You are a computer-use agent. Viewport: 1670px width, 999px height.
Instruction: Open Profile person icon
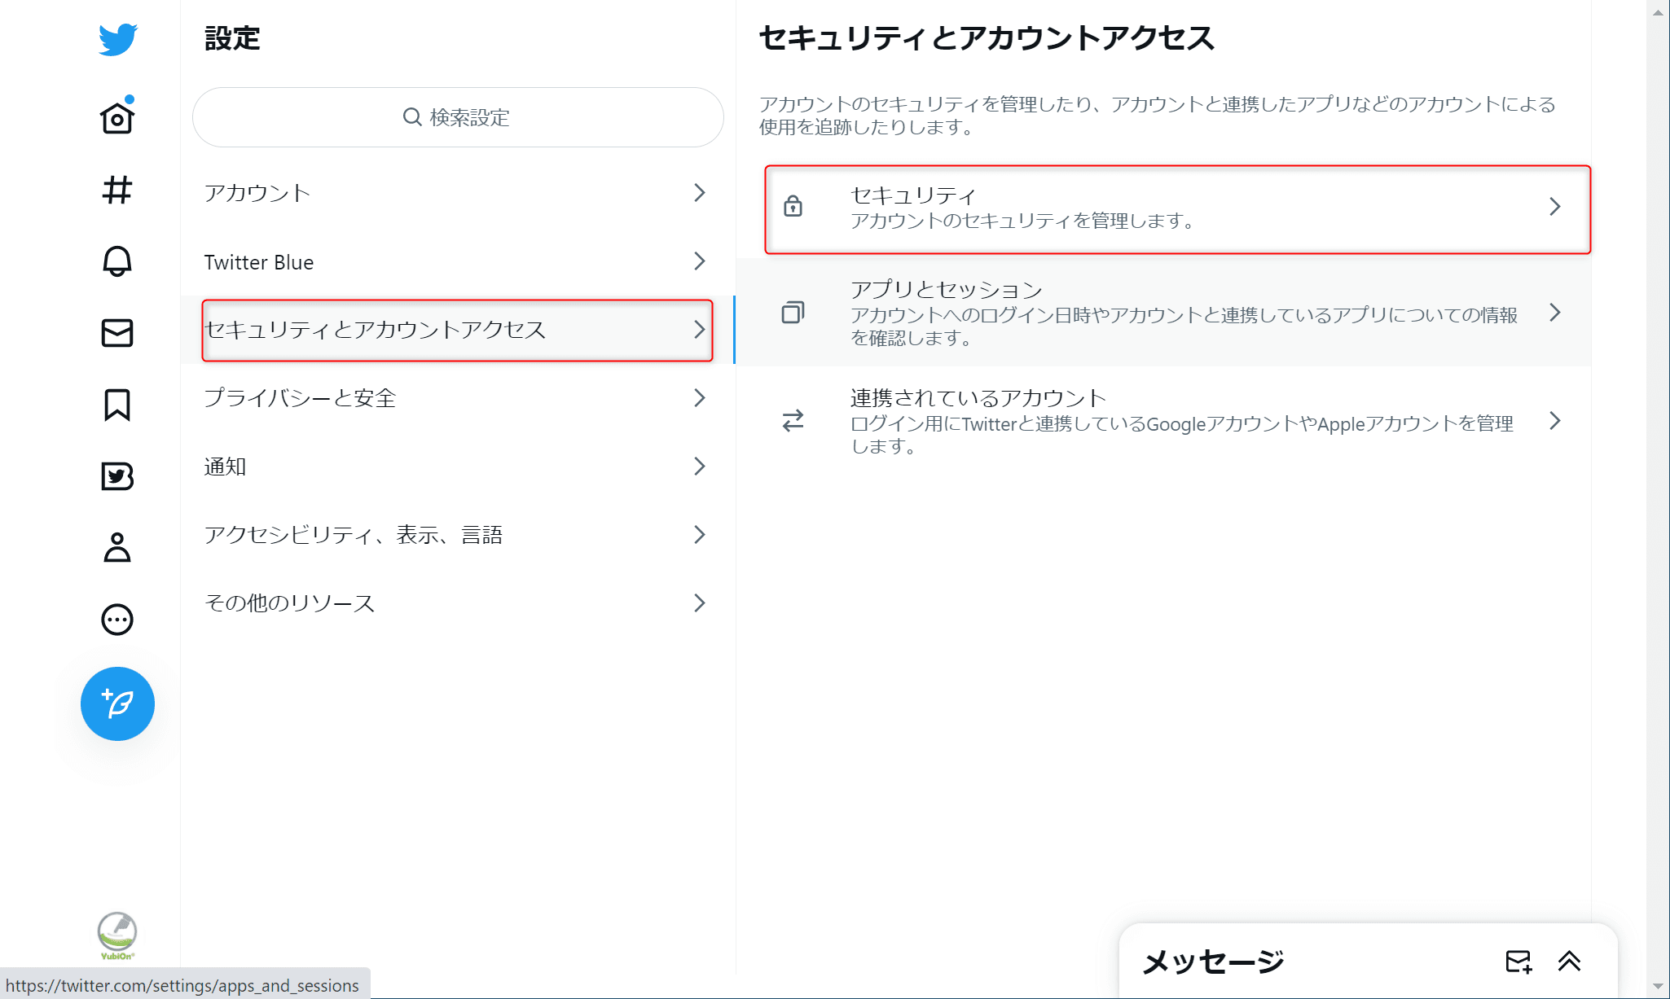coord(117,548)
